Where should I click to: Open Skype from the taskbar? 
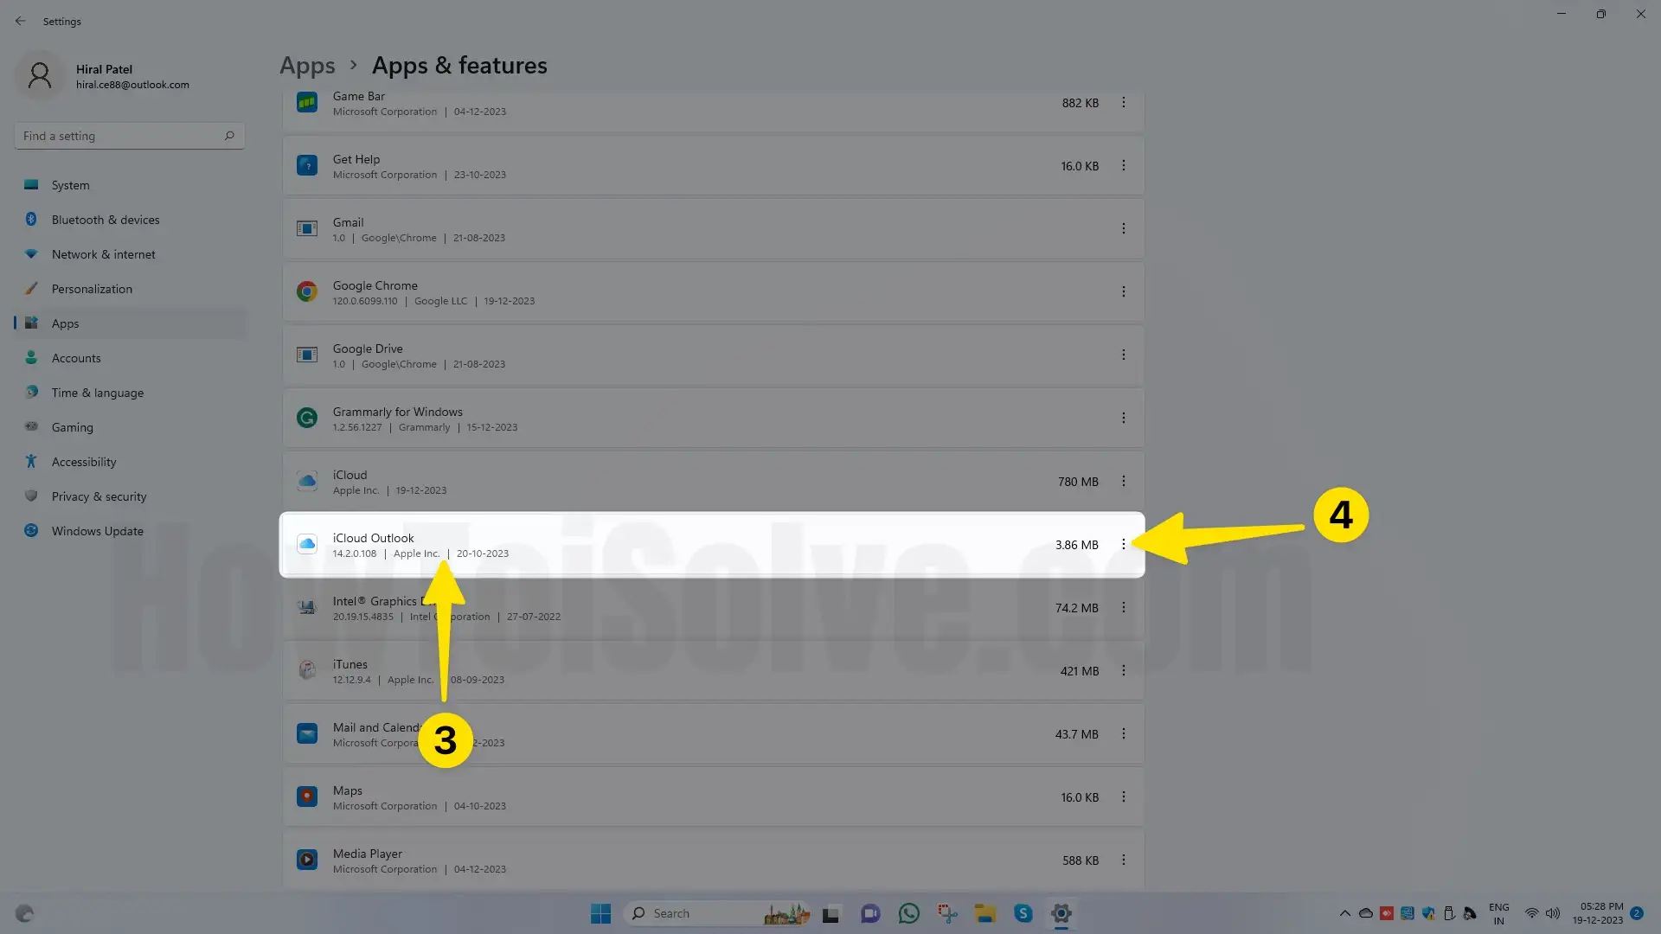click(1023, 913)
